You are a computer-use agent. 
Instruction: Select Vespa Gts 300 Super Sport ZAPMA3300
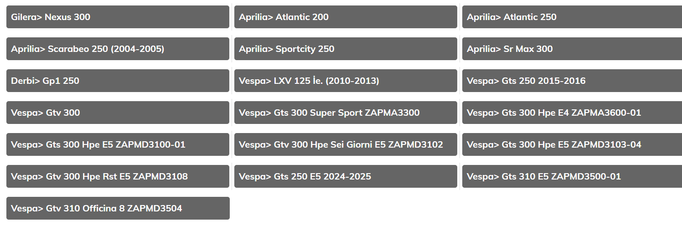point(346,113)
